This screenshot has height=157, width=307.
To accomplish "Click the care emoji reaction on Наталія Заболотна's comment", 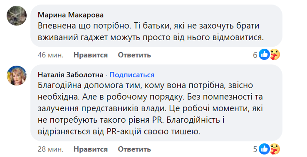I will coord(275,149).
